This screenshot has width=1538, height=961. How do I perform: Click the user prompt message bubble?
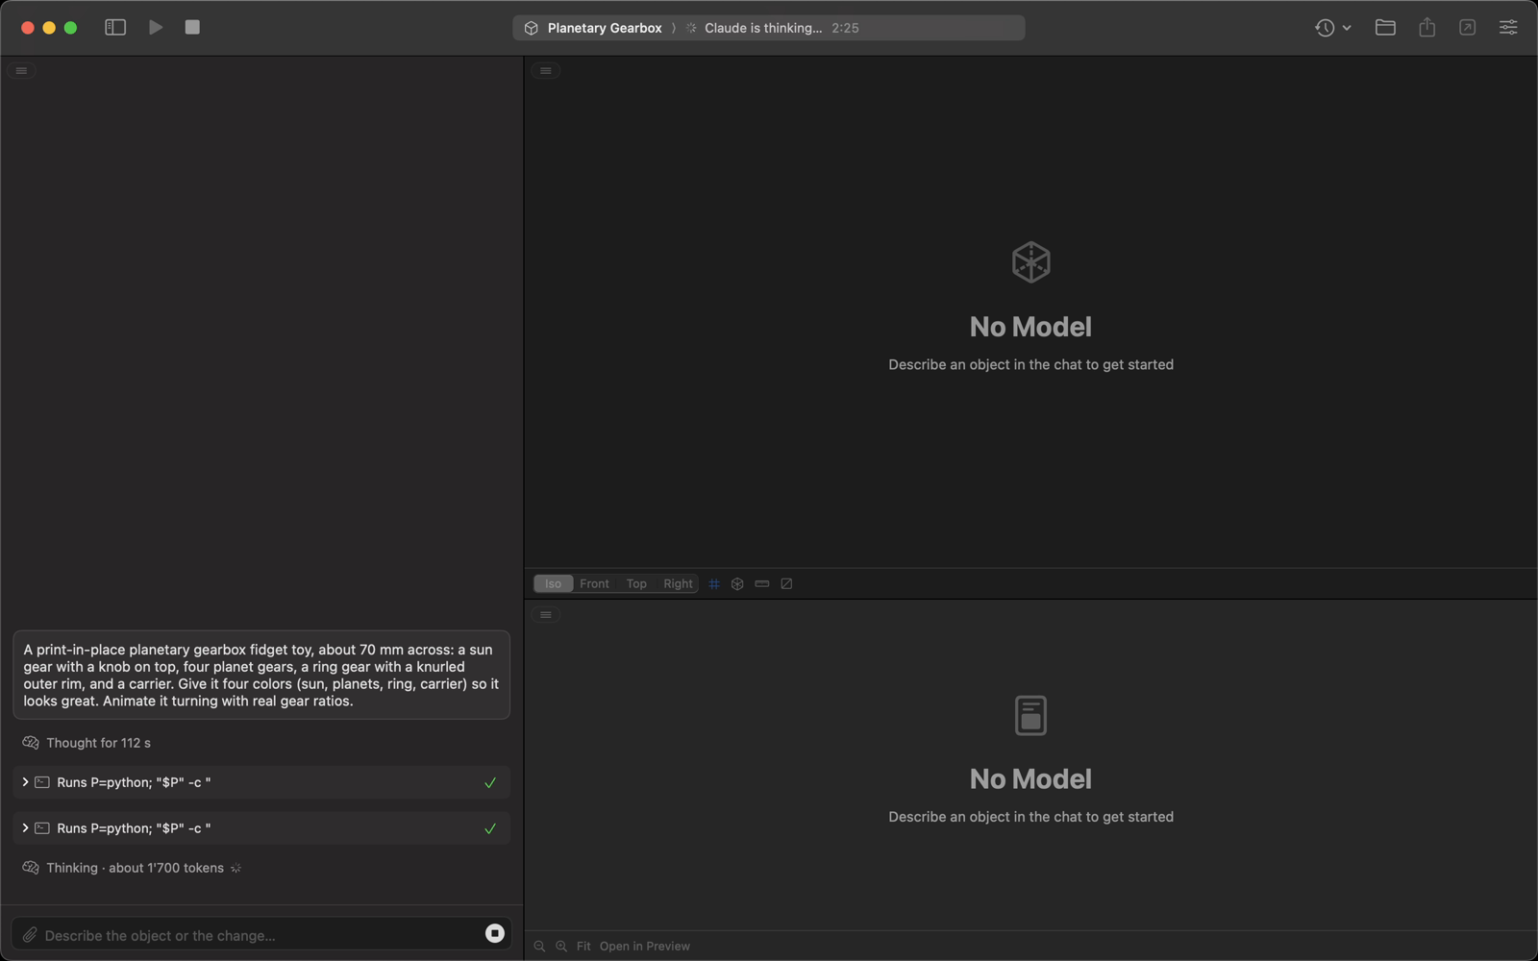click(x=261, y=675)
